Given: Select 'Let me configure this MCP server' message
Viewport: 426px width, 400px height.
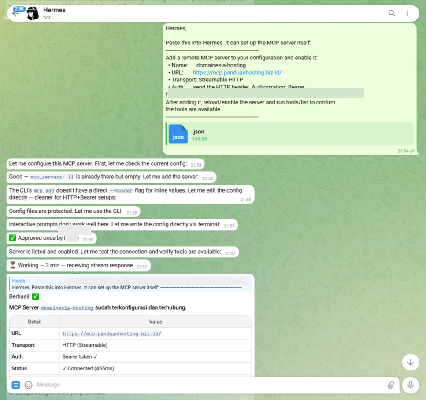Looking at the screenshot, I should coord(105,164).
